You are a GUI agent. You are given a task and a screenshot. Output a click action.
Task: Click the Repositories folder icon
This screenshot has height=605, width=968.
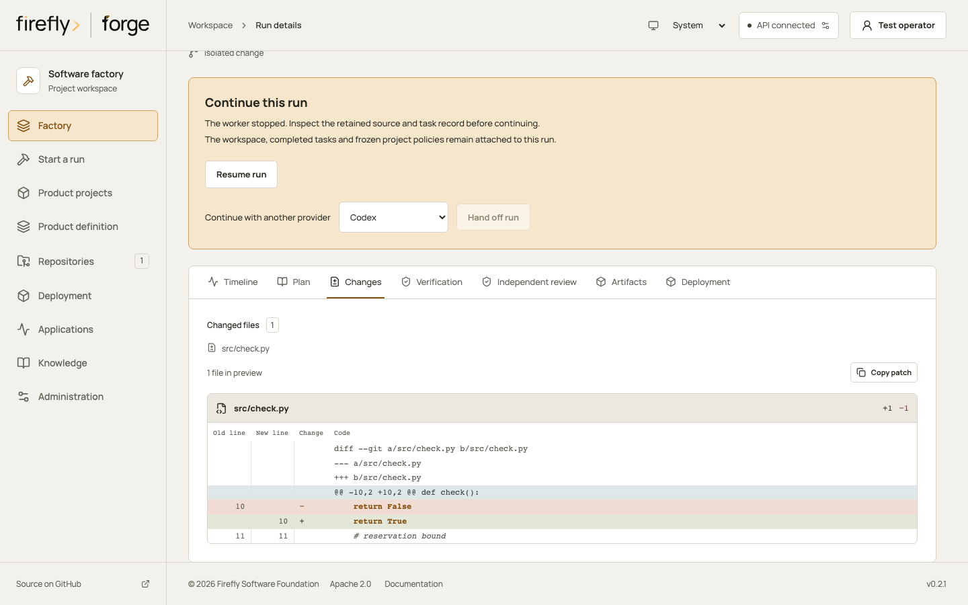pyautogui.click(x=24, y=261)
